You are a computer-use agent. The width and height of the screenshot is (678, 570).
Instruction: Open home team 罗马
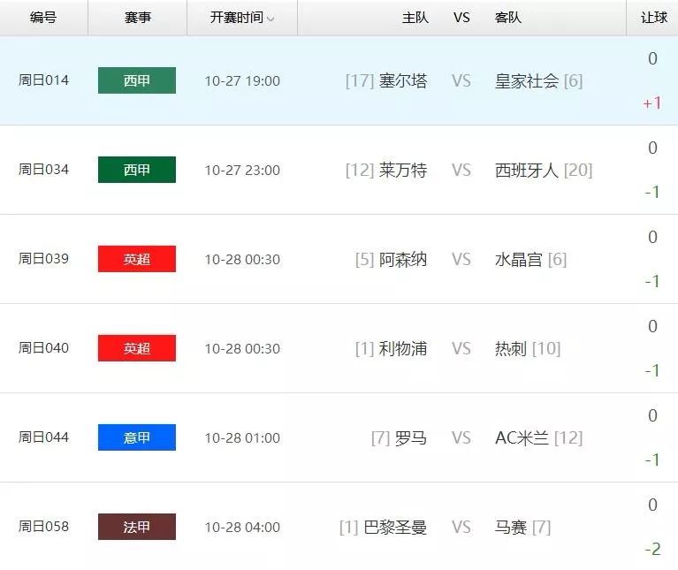click(x=411, y=438)
